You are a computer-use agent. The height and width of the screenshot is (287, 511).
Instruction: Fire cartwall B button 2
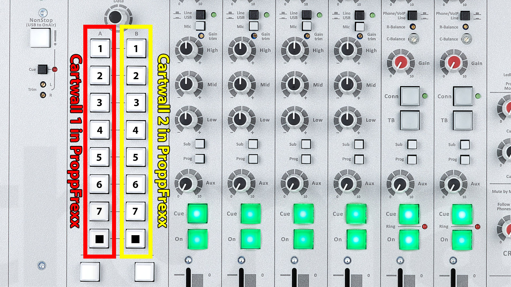[136, 76]
